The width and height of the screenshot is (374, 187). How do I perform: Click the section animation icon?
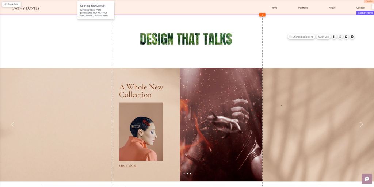[x=340, y=37]
